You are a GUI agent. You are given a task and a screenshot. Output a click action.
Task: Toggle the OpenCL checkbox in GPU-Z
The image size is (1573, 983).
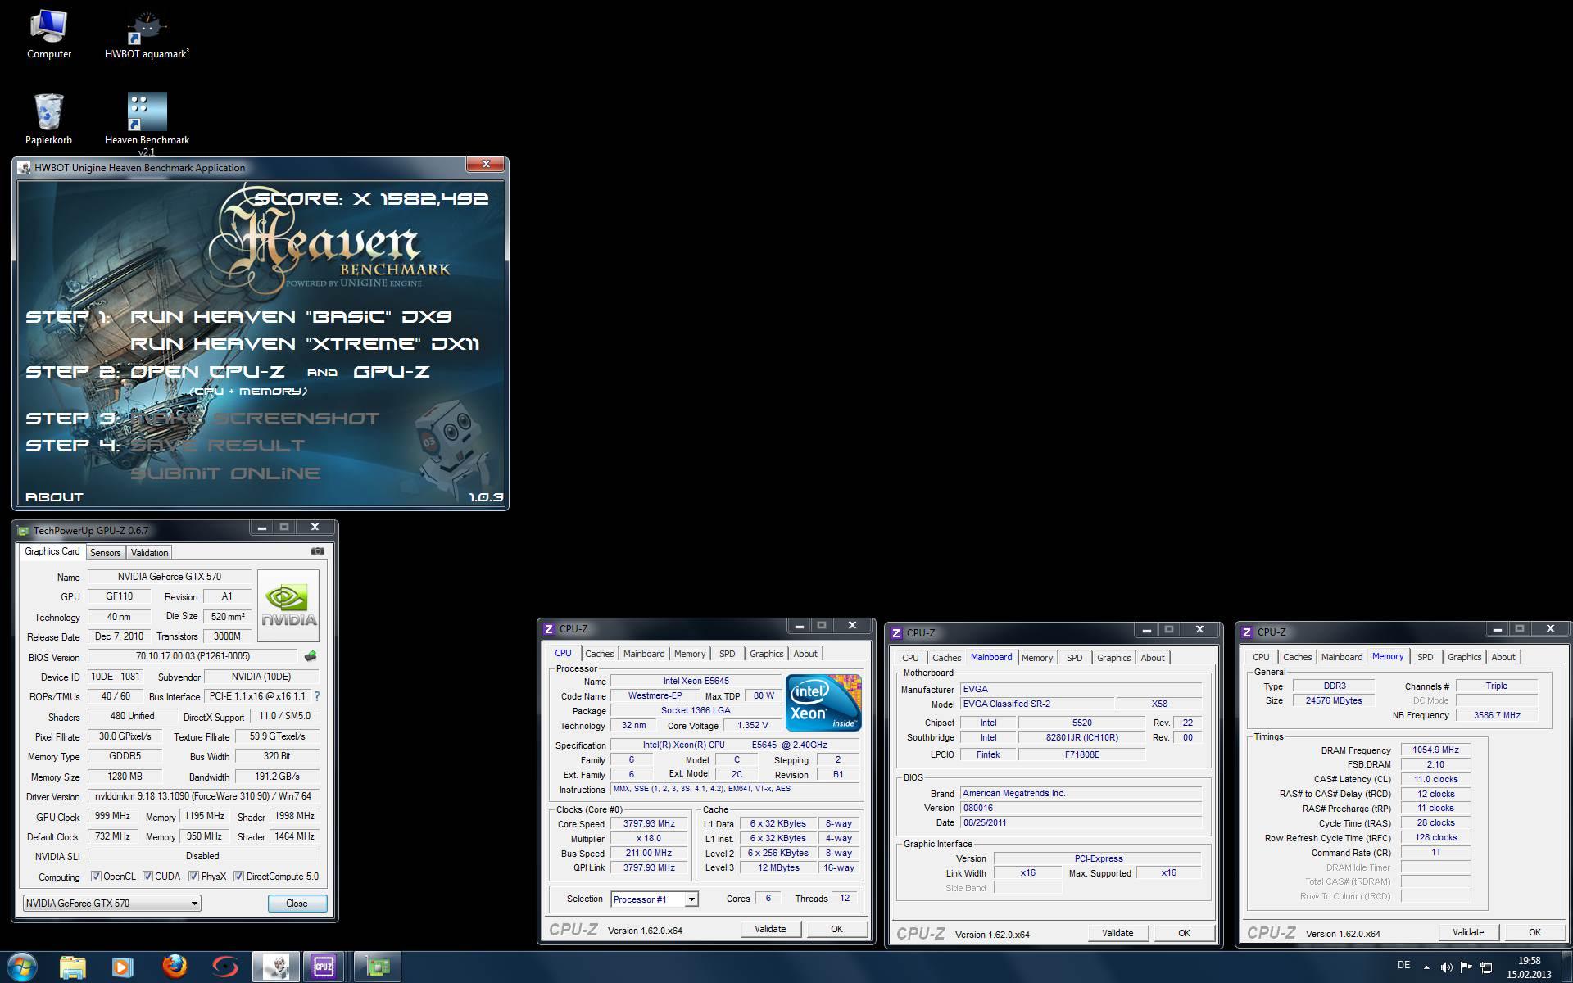tap(96, 877)
